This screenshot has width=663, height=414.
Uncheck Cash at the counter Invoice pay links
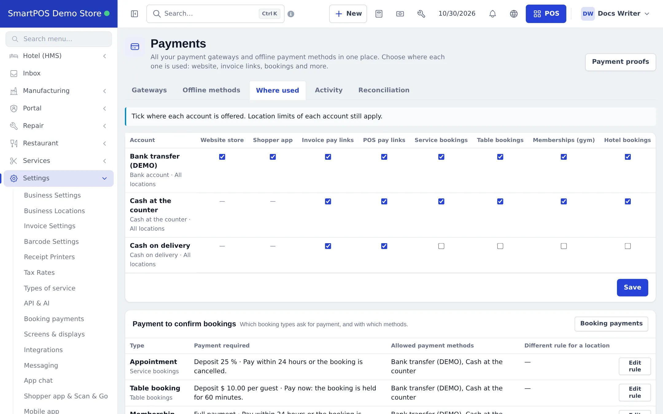tap(328, 201)
